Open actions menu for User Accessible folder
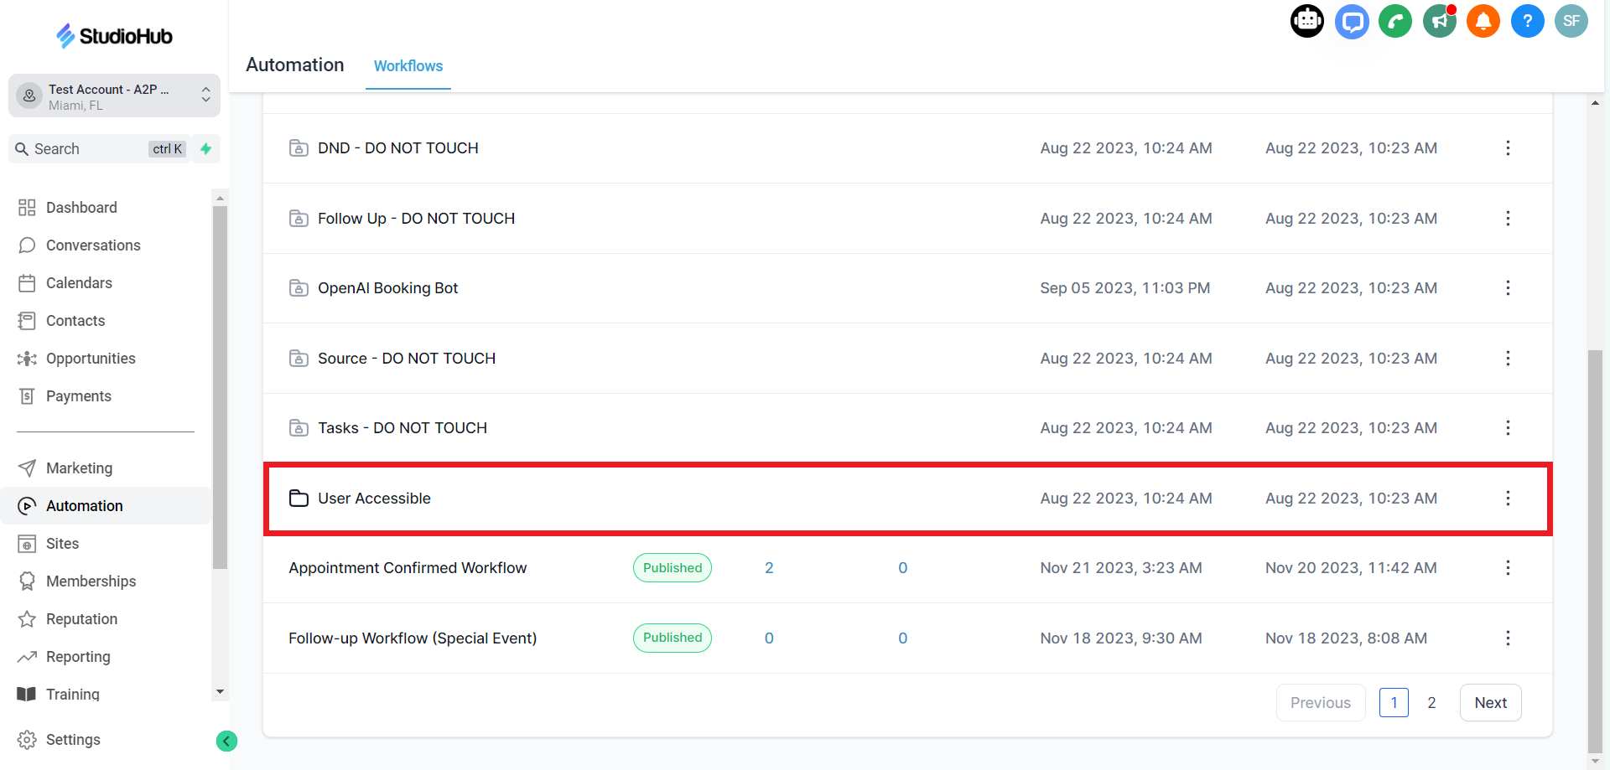Image resolution: width=1610 pixels, height=770 pixels. point(1508,498)
